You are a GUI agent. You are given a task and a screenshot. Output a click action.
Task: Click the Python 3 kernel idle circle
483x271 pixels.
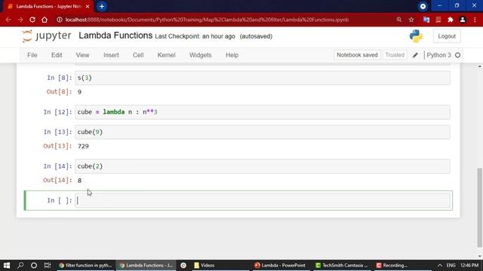(x=458, y=55)
